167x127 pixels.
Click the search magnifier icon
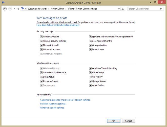[161, 9]
